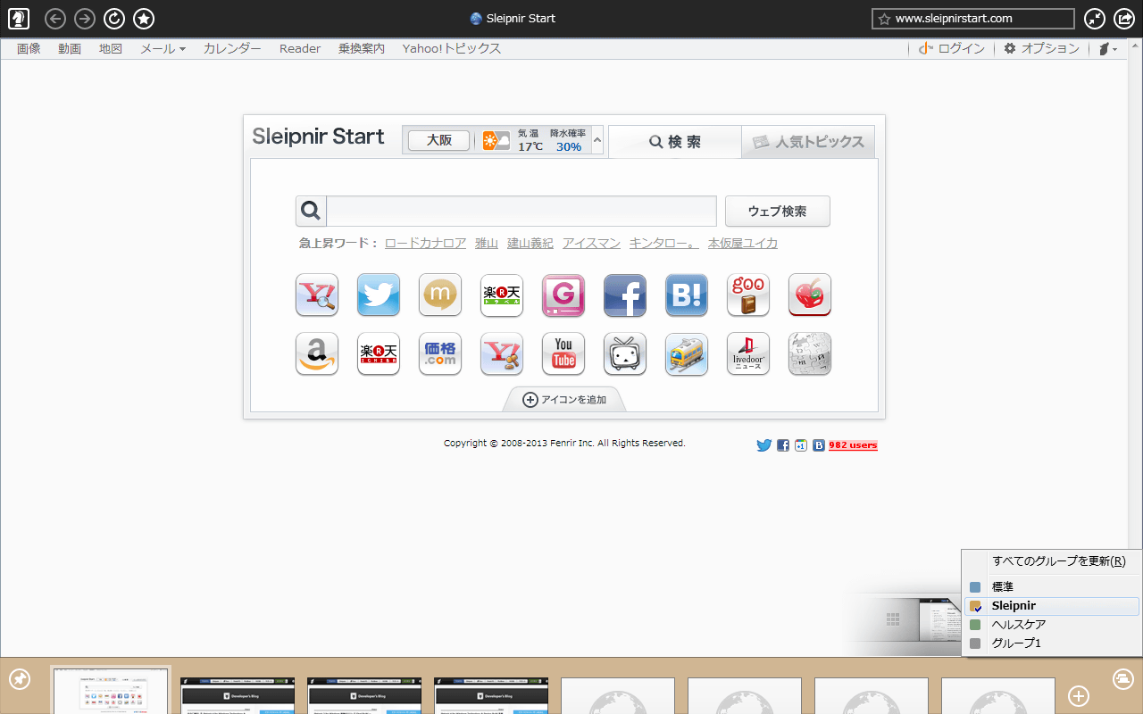1143x714 pixels.
Task: Open the 価格.com icon
Action: pyautogui.click(x=440, y=353)
